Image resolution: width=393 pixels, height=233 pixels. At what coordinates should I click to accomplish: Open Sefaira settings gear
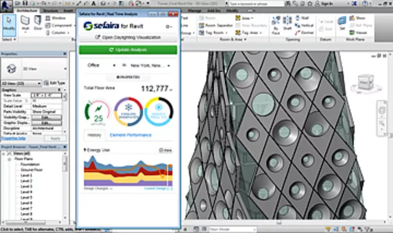169,27
